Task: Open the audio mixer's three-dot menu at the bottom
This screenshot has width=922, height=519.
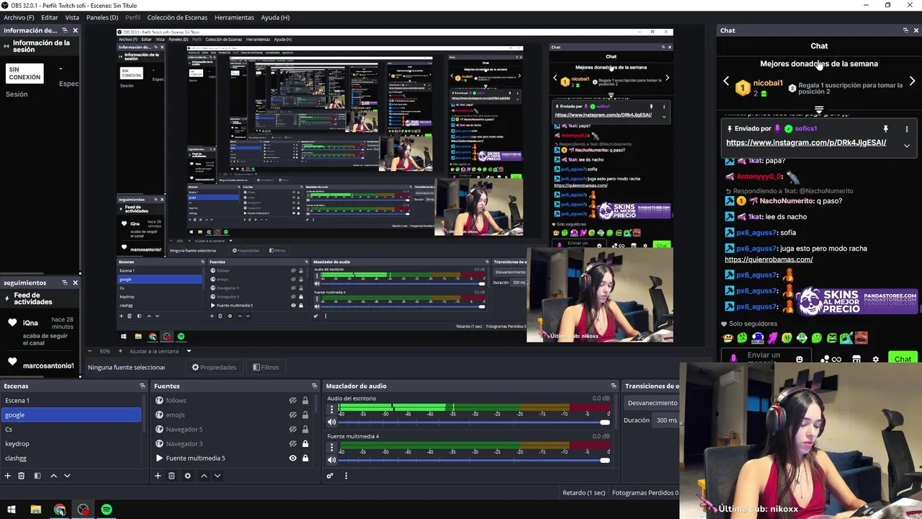Action: (346, 476)
